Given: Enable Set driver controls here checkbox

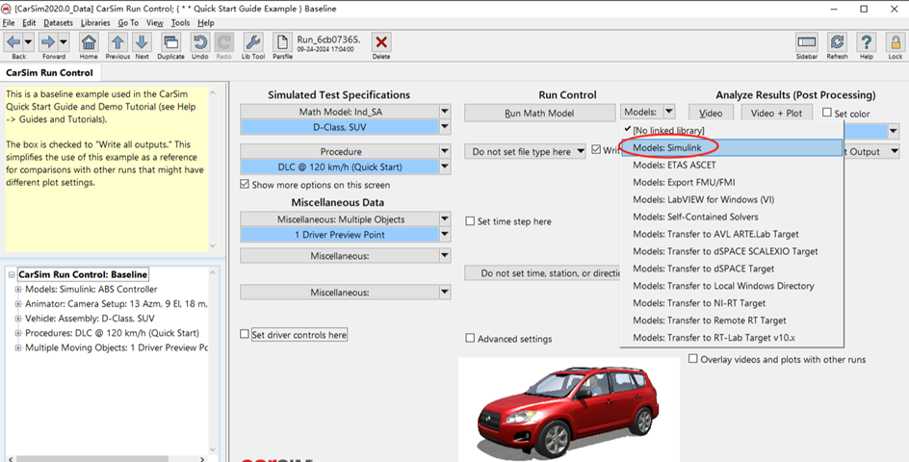Looking at the screenshot, I should [x=245, y=335].
